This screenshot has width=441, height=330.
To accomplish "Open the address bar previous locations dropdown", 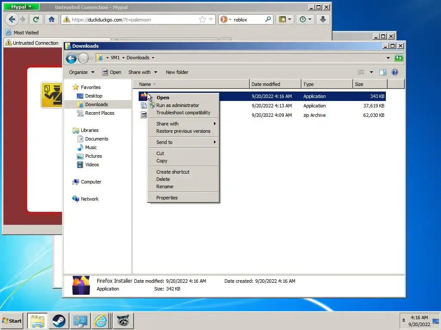I will 388,58.
